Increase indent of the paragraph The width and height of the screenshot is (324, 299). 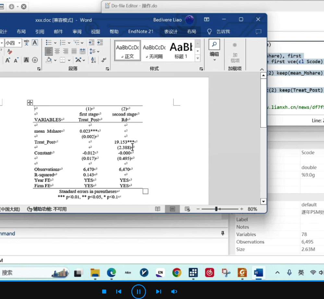pyautogui.click(x=100, y=43)
